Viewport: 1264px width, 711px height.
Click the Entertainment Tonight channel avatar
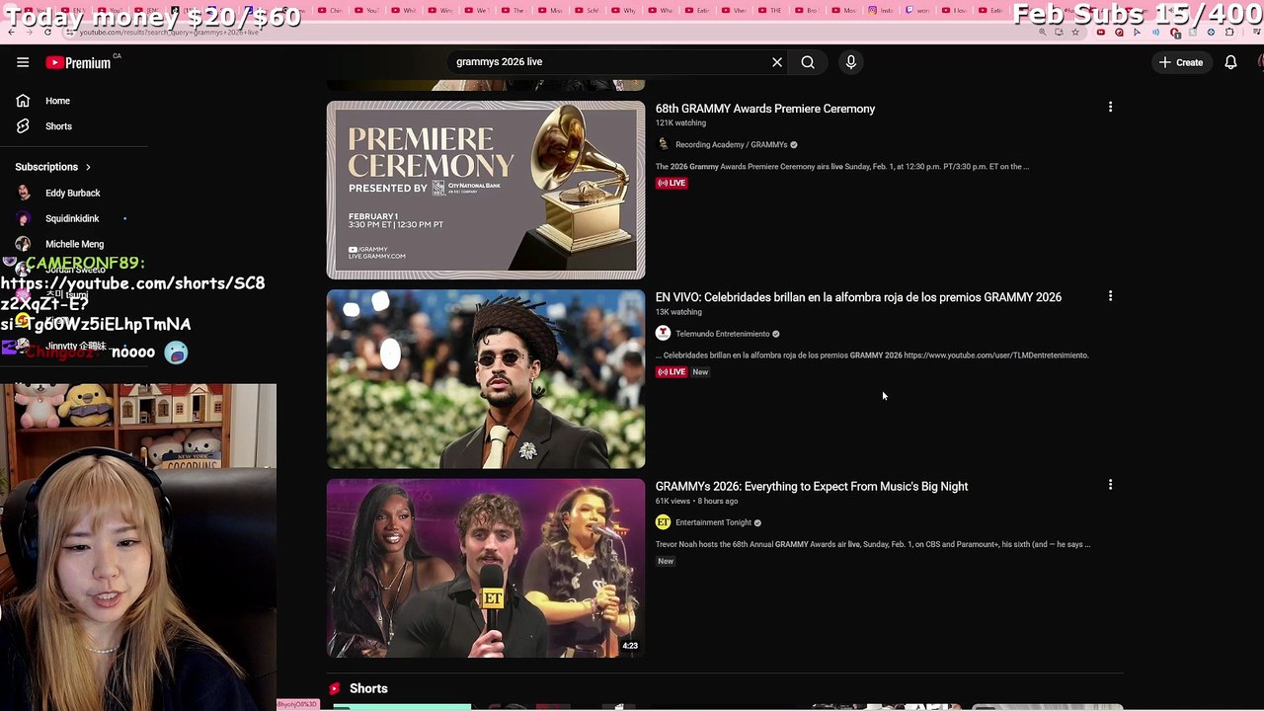point(663,522)
